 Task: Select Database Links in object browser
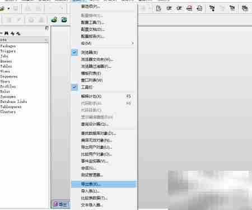click(x=13, y=101)
